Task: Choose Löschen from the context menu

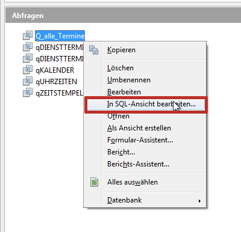Action: click(x=145, y=68)
